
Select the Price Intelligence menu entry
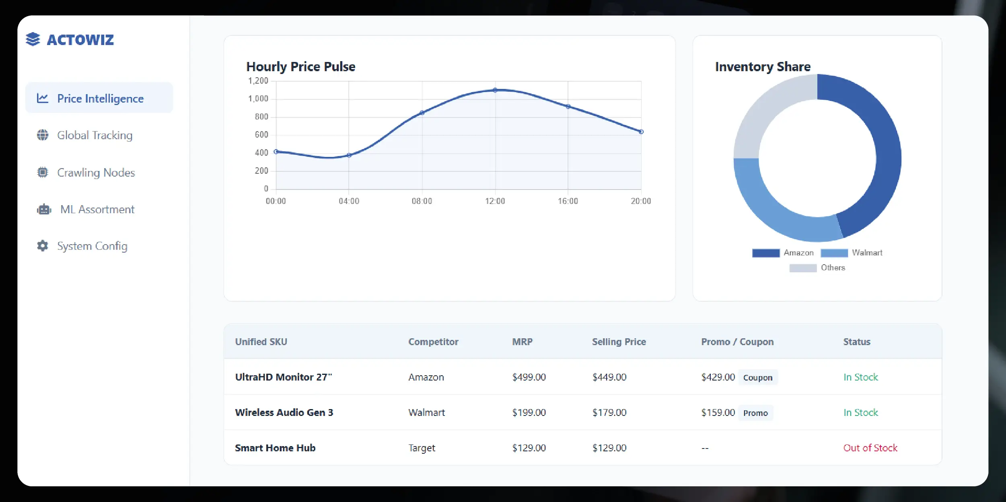(100, 98)
